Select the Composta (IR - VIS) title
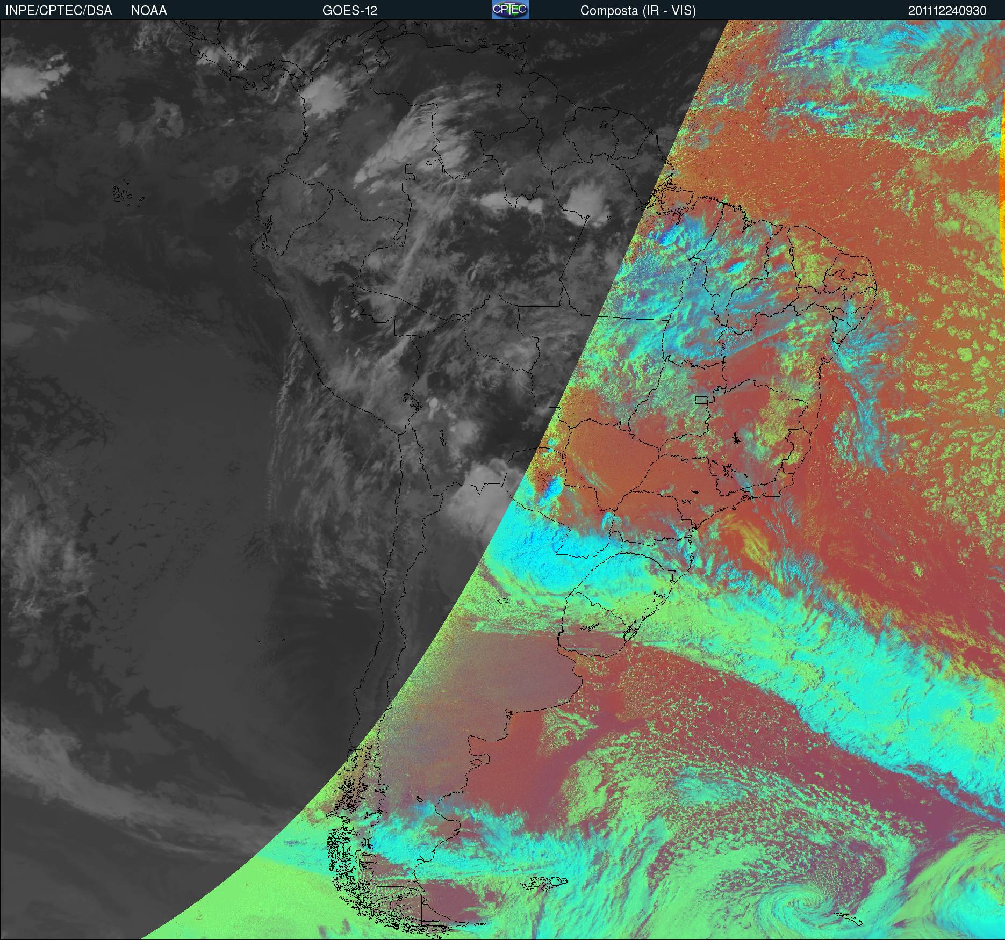 [x=638, y=11]
